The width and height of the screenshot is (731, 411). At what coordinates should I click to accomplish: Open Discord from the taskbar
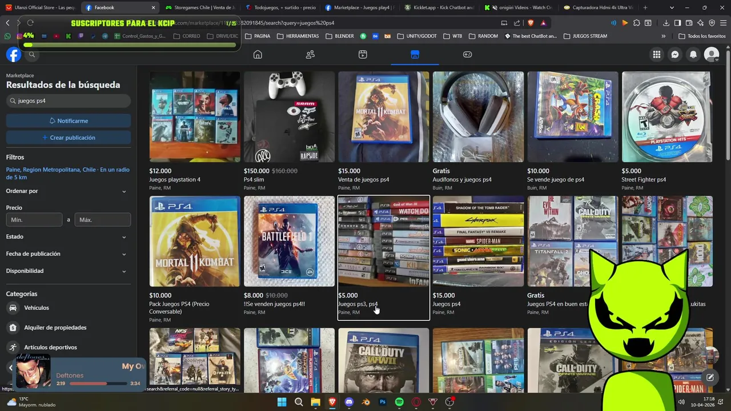(x=349, y=402)
